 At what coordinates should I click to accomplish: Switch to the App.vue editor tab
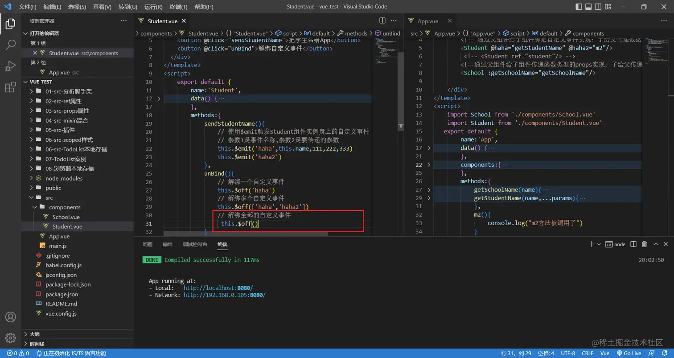tap(427, 21)
